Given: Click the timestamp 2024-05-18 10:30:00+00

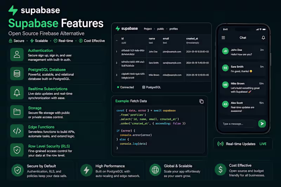Looking at the screenshot, I should pos(197,52).
